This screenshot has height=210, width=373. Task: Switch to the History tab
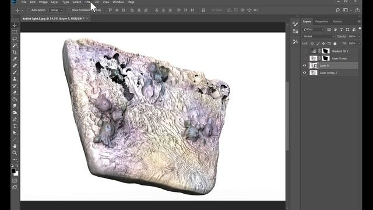(337, 22)
